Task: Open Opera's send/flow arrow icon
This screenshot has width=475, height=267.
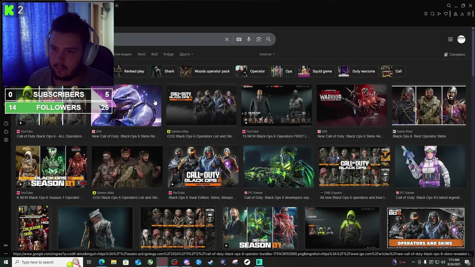Action: [x=439, y=14]
